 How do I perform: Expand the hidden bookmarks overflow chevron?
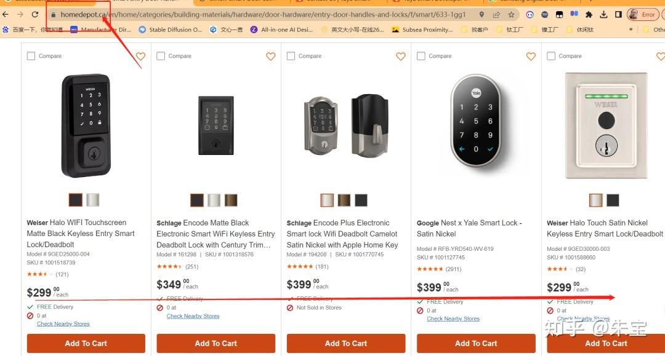coord(631,29)
